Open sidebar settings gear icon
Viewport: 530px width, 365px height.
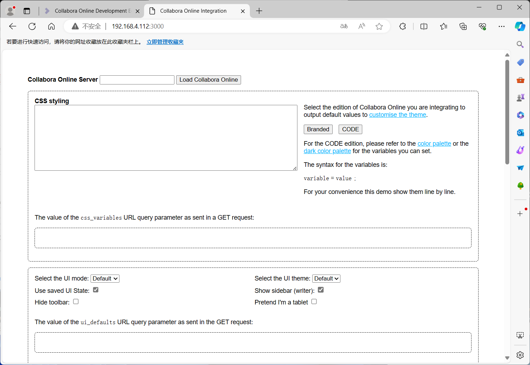click(x=520, y=355)
